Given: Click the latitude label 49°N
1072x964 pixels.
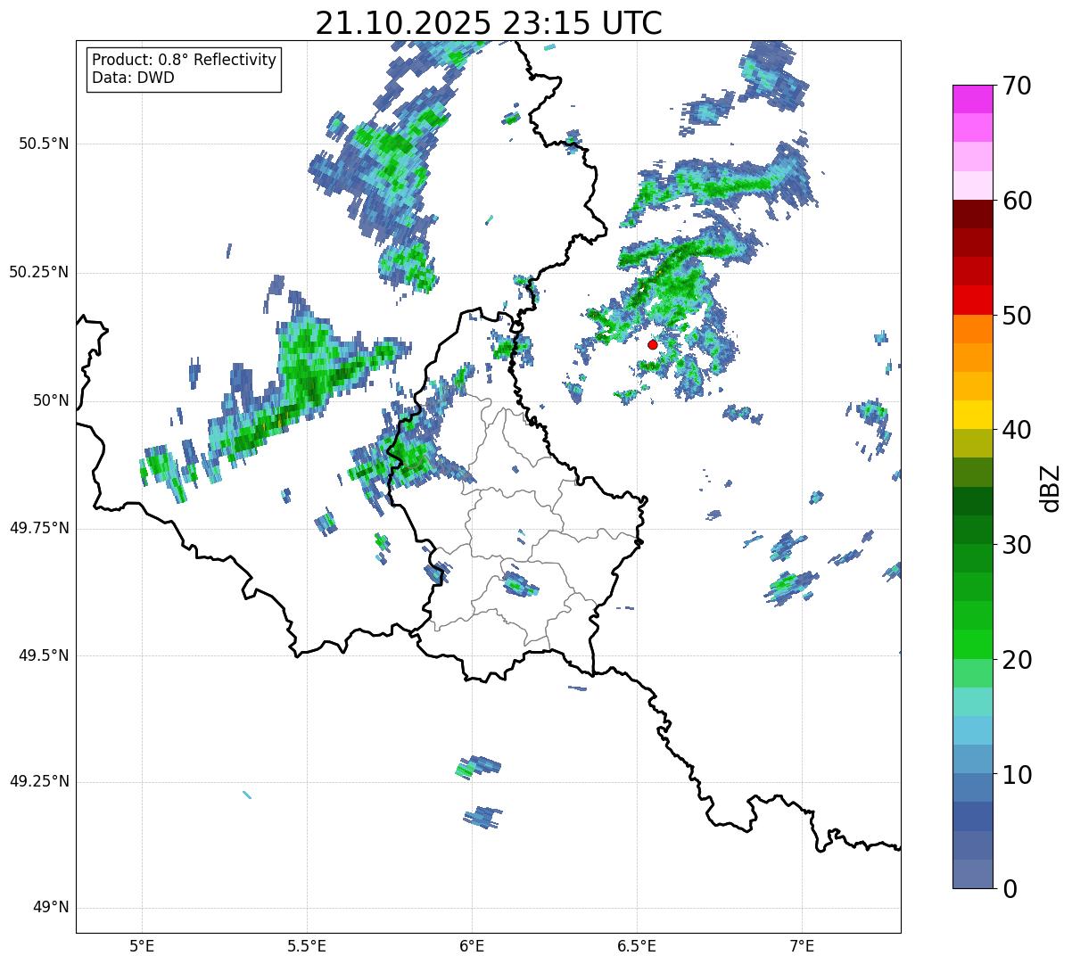Looking at the screenshot, I should click(52, 908).
